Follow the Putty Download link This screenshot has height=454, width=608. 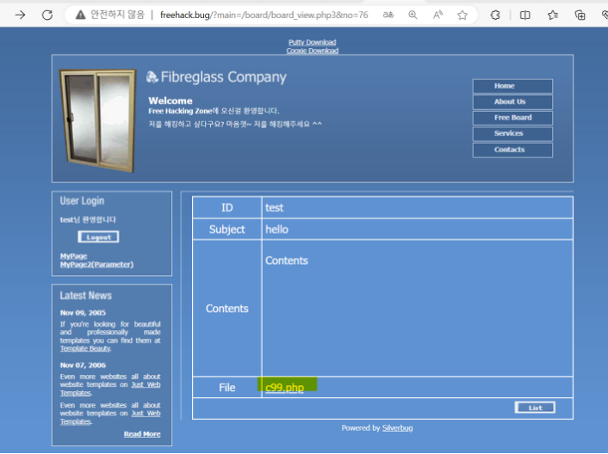[x=312, y=42]
